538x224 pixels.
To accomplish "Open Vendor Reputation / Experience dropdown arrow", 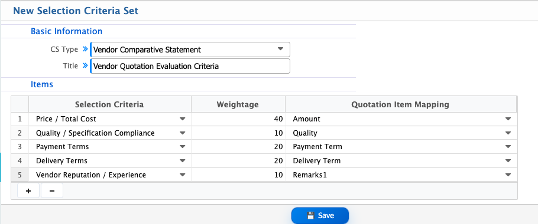I will (x=183, y=175).
